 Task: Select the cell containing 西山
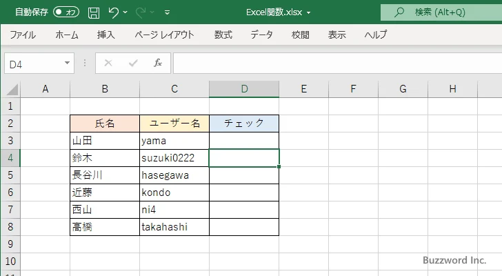[105, 210]
